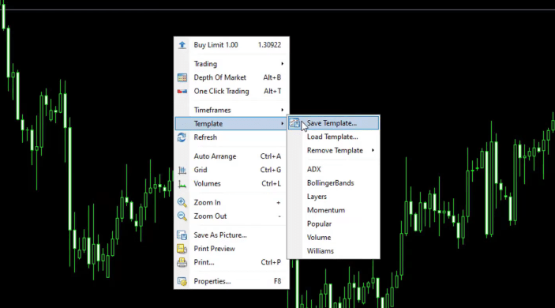
Task: Click the Volumes chart icon
Action: 182,184
